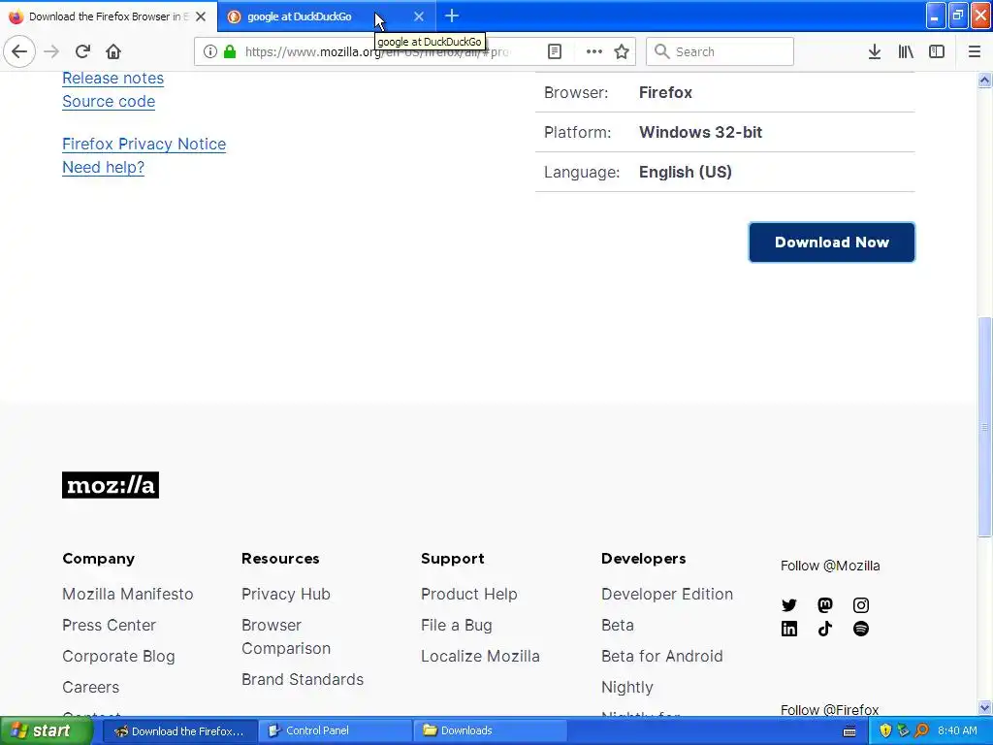Open Beta for Android footer link
The height and width of the screenshot is (745, 993).
click(x=661, y=657)
